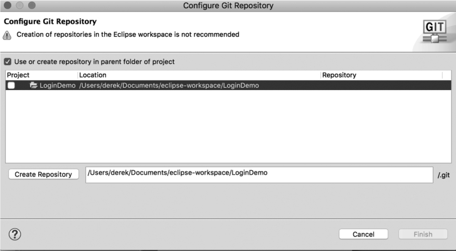The height and width of the screenshot is (251, 456).
Task: Click the warning triangle icon
Action: (8, 35)
